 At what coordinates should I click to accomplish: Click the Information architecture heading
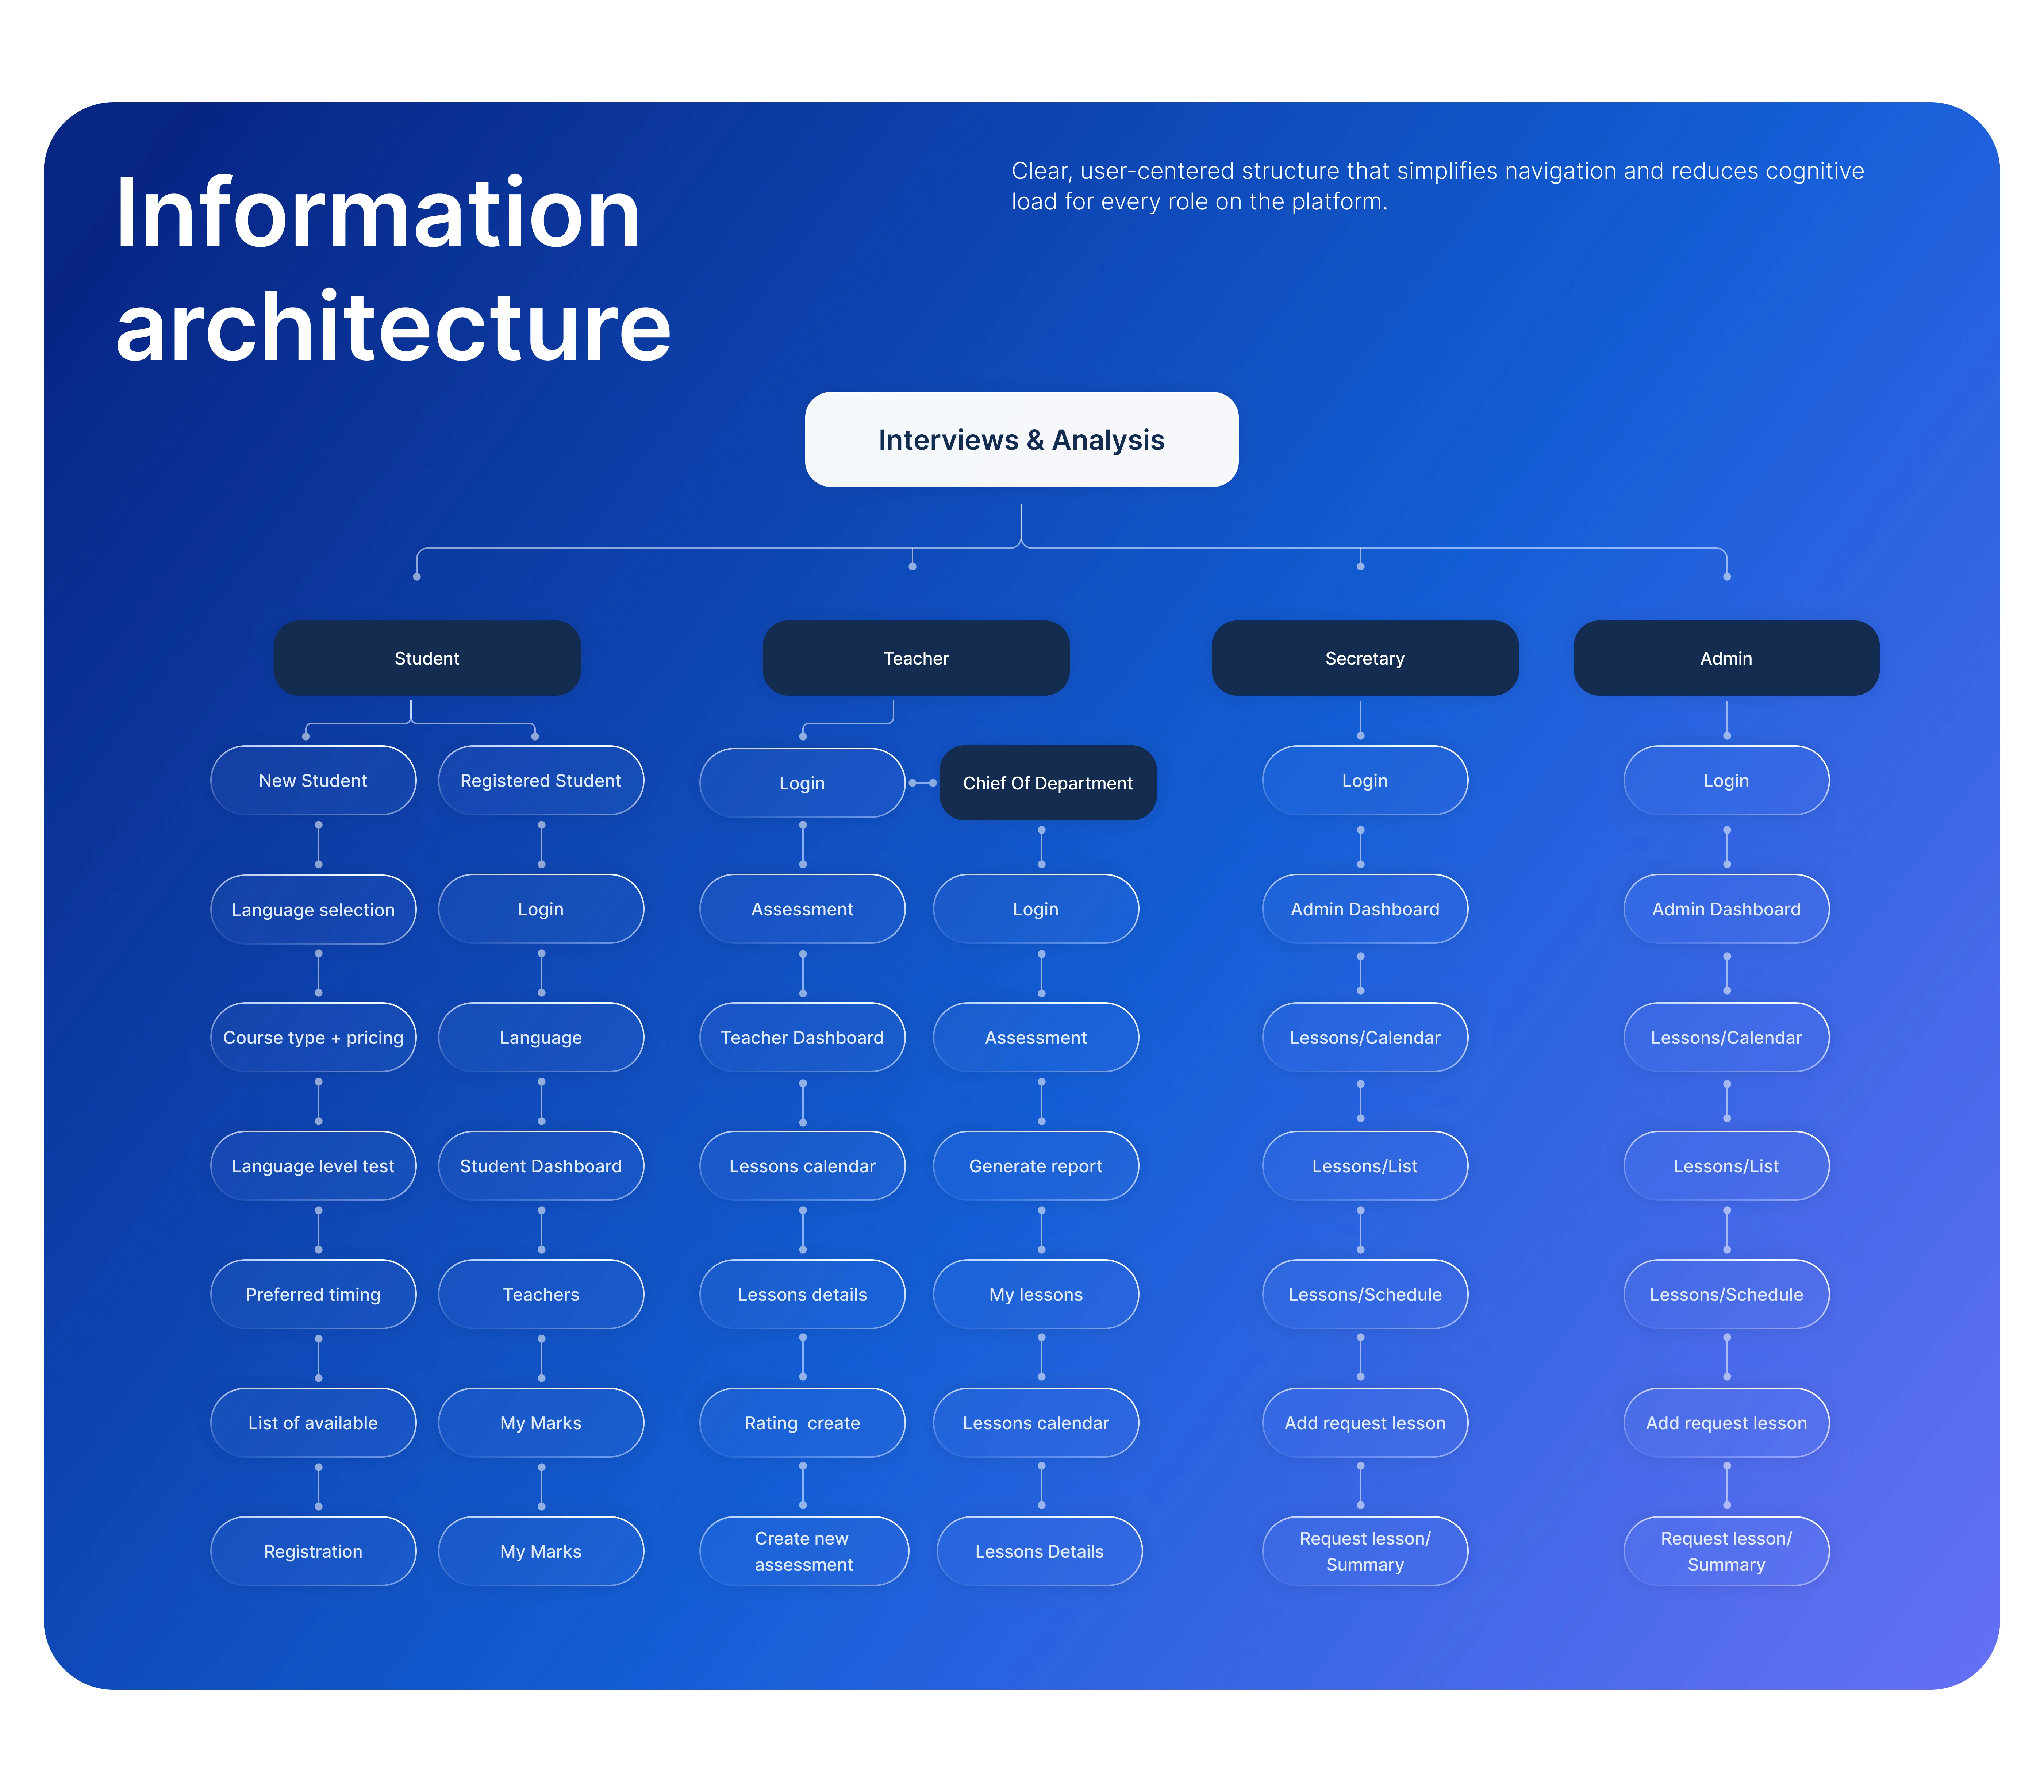(x=393, y=268)
